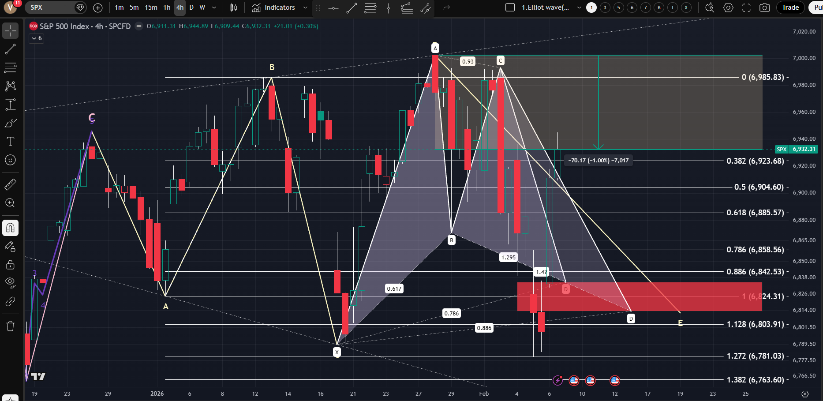
Task: Take a chart snapshot with camera icon
Action: pos(764,7)
